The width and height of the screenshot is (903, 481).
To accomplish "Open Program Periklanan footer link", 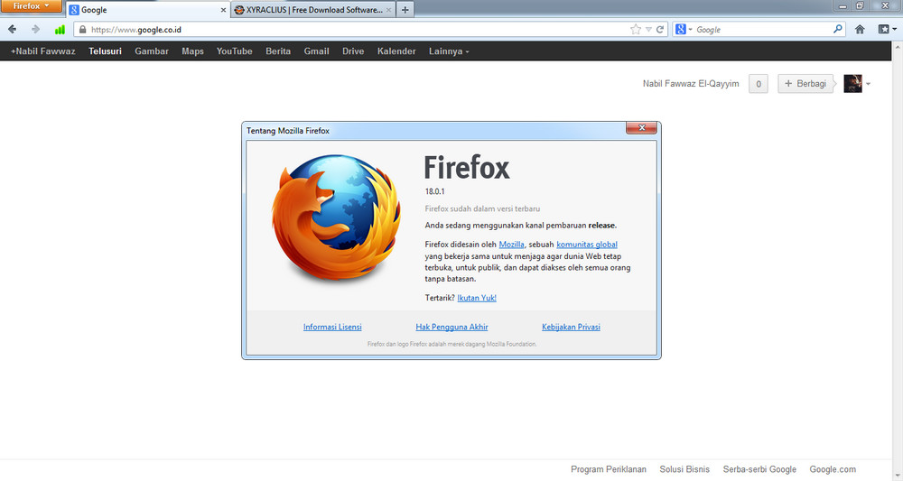I will click(x=608, y=469).
